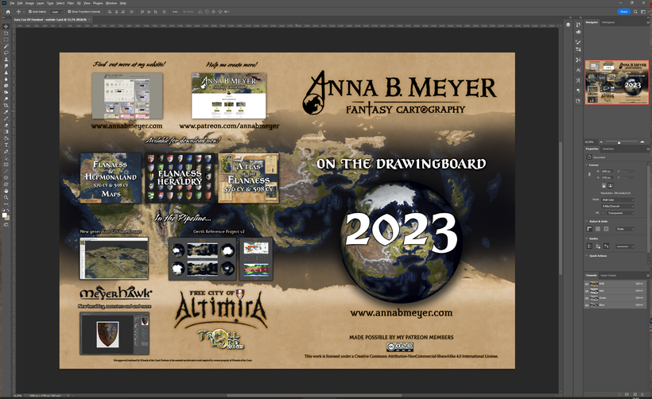Click the Align left edges icon
Viewport: 652px width, 399px height.
pyautogui.click(x=110, y=12)
